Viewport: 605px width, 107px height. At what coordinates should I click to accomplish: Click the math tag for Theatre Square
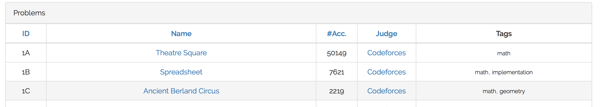point(504,53)
